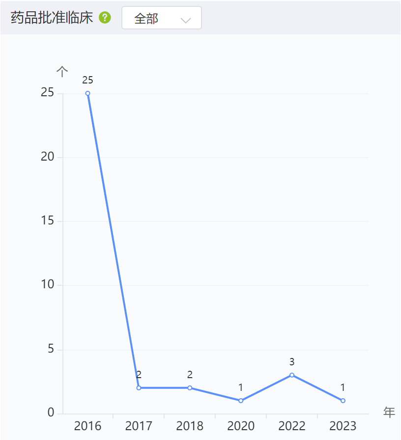
Task: Click the 2022 x-axis year label
Action: tap(292, 426)
